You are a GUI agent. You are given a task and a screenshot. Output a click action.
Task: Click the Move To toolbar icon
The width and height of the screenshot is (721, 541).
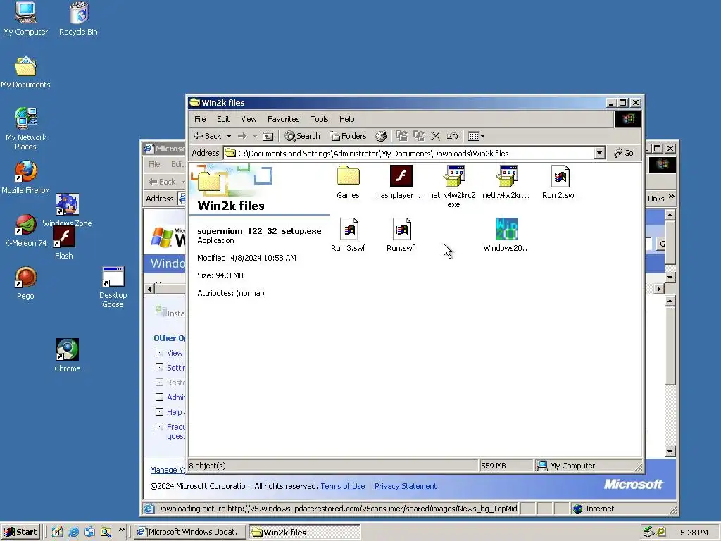point(402,136)
